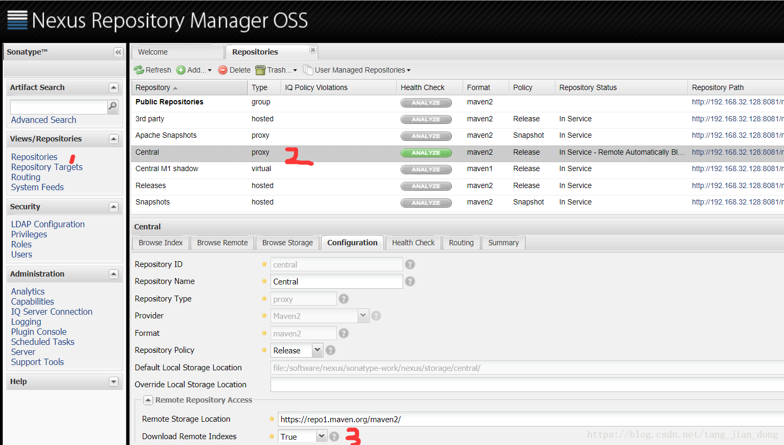
Task: Collapse the Views/Repositories section
Action: click(114, 139)
